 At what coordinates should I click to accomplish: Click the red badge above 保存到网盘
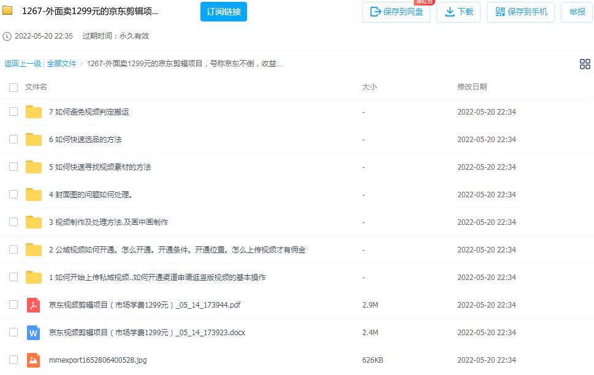[424, 2]
